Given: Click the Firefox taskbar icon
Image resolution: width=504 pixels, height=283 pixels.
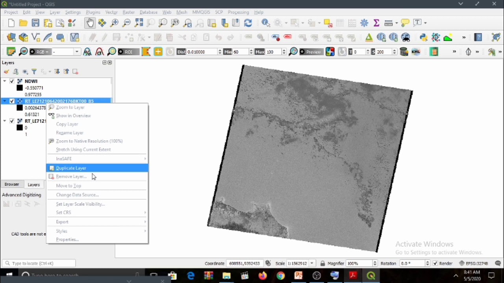Looking at the screenshot, I should coord(262,276).
